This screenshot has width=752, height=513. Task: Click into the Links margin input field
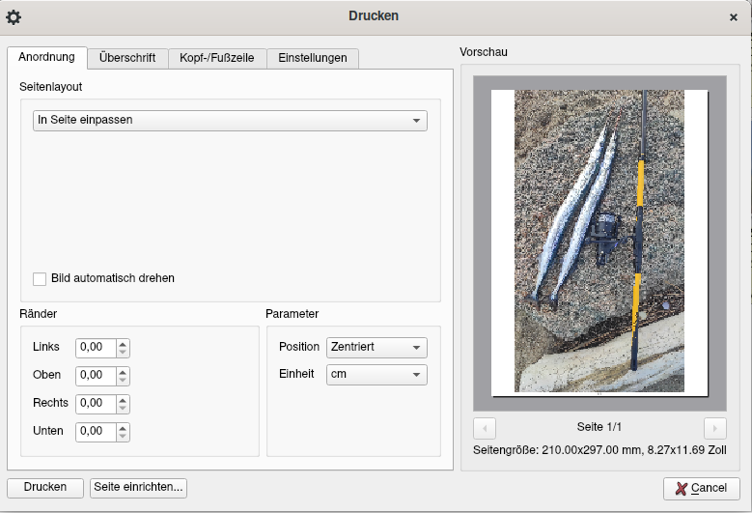click(95, 347)
